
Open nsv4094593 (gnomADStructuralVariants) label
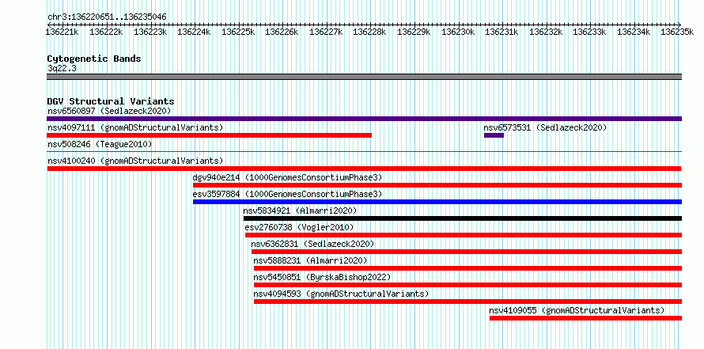pos(341,294)
